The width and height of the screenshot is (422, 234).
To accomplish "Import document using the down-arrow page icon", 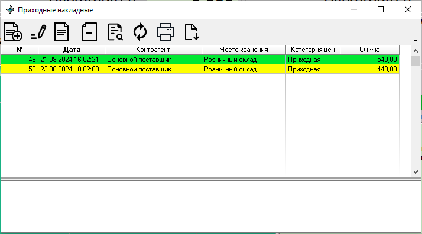I will click(191, 32).
